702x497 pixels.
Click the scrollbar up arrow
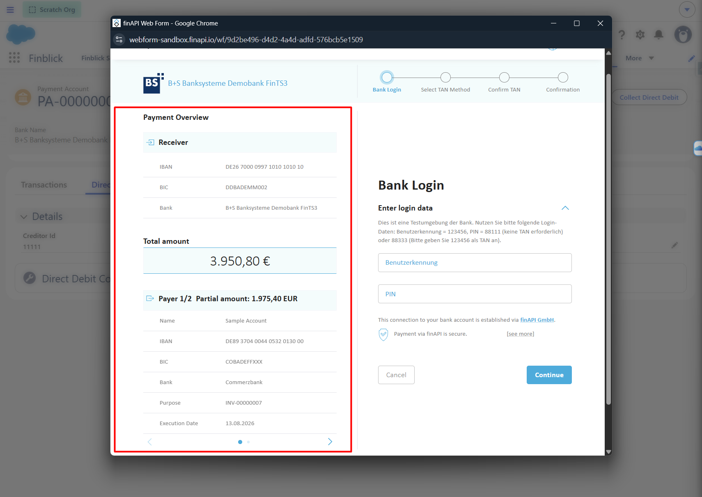click(x=608, y=53)
